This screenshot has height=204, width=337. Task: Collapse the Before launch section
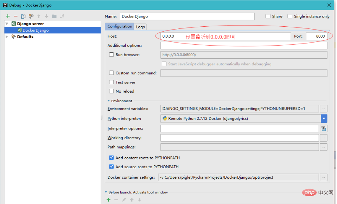(106, 192)
